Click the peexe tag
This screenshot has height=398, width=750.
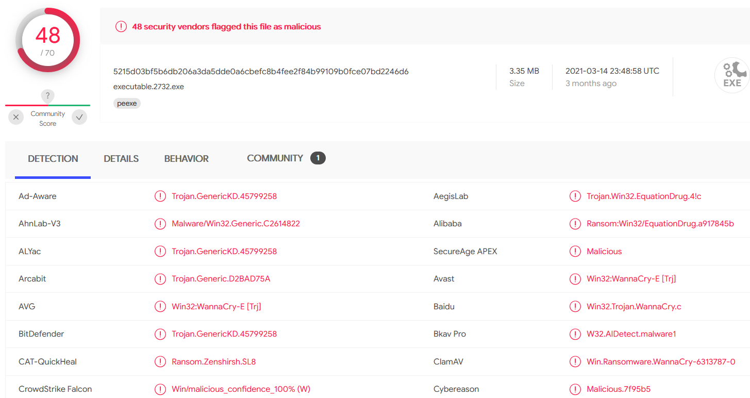[127, 104]
